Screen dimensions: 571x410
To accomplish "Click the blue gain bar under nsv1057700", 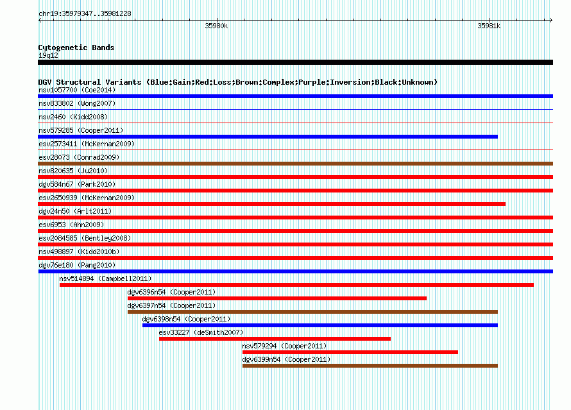I will [x=295, y=96].
